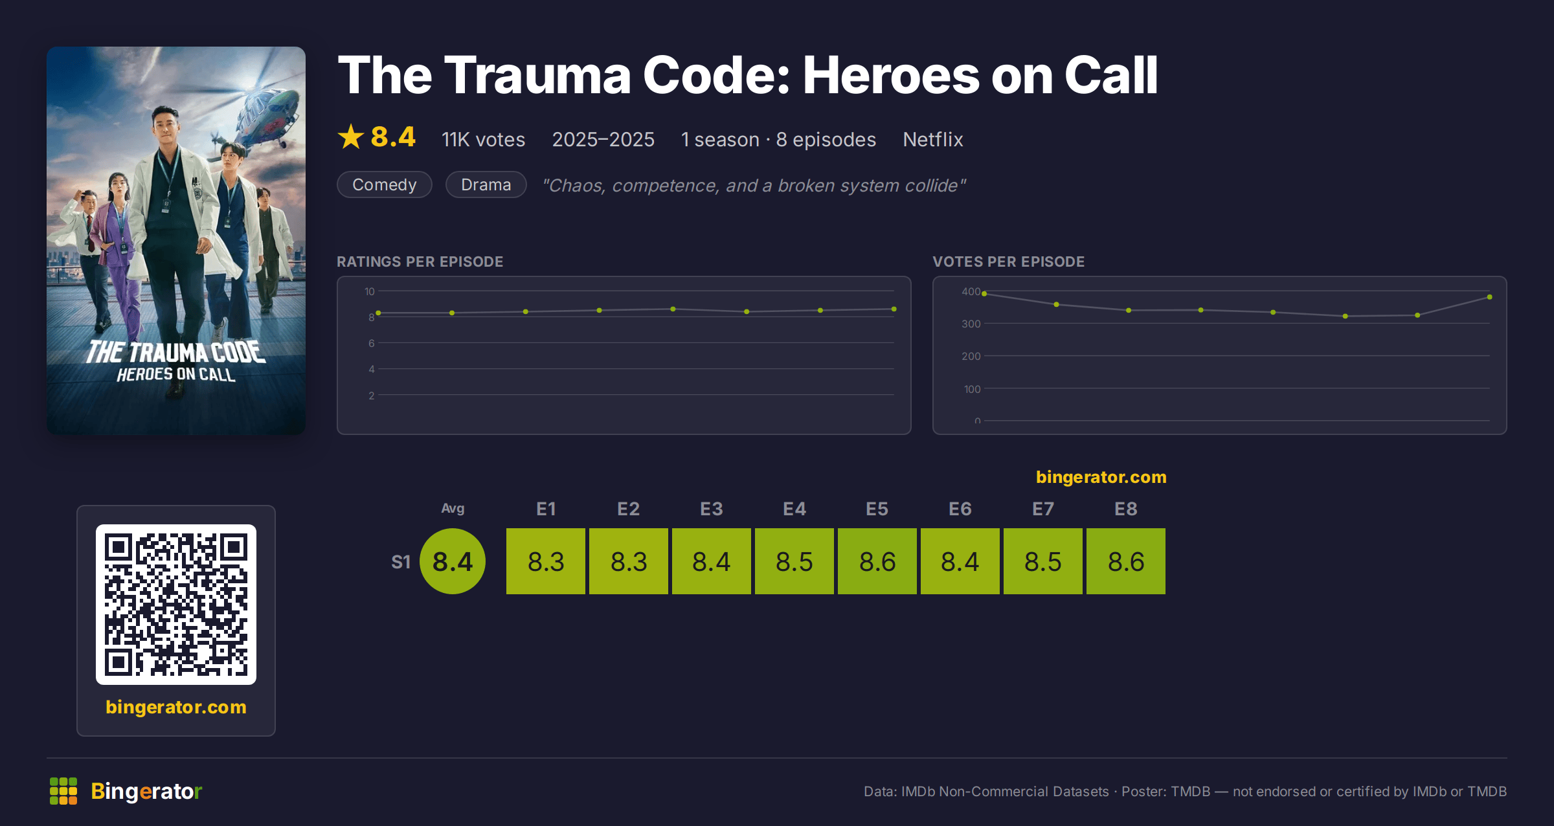Click the S1 average 8.4 circle

click(453, 561)
